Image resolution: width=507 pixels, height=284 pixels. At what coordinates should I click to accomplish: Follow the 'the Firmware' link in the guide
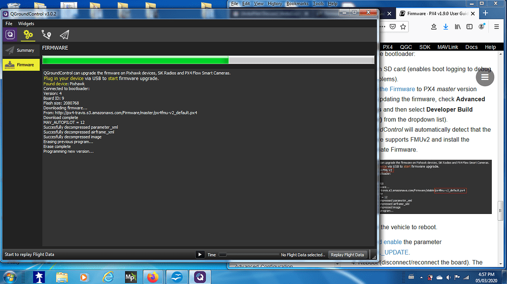(x=397, y=89)
